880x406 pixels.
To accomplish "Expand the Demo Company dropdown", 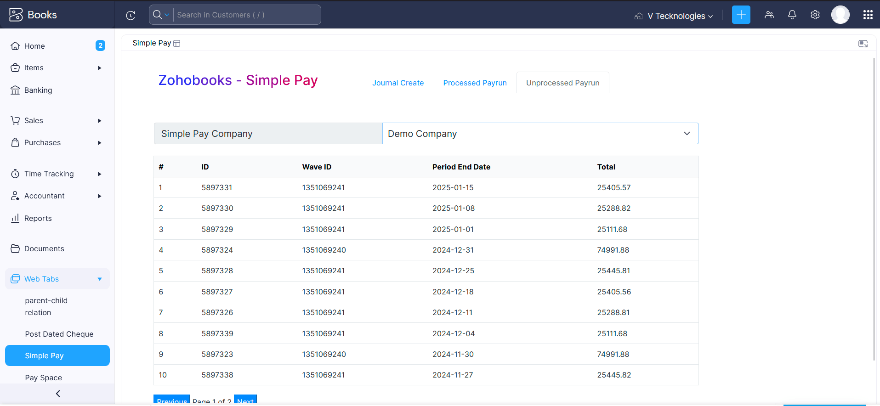I will 687,134.
